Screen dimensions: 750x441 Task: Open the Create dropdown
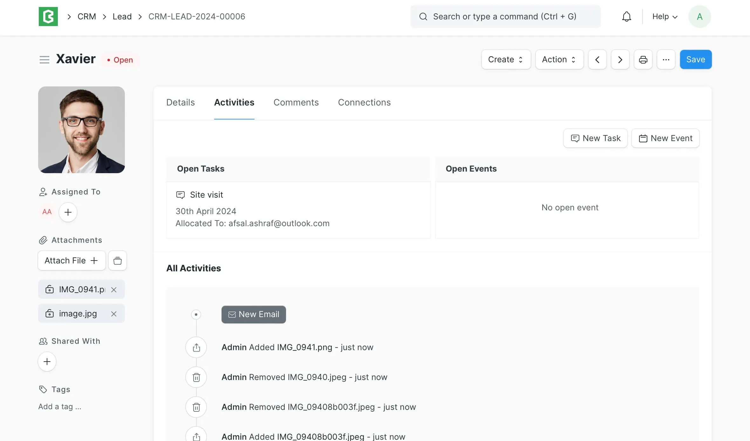(x=506, y=59)
